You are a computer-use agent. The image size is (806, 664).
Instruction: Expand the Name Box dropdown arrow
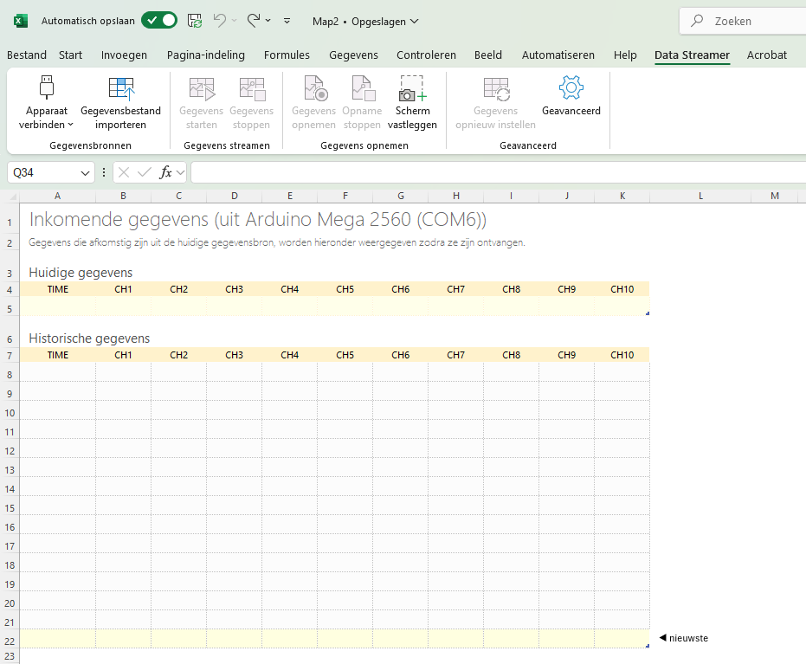point(86,173)
